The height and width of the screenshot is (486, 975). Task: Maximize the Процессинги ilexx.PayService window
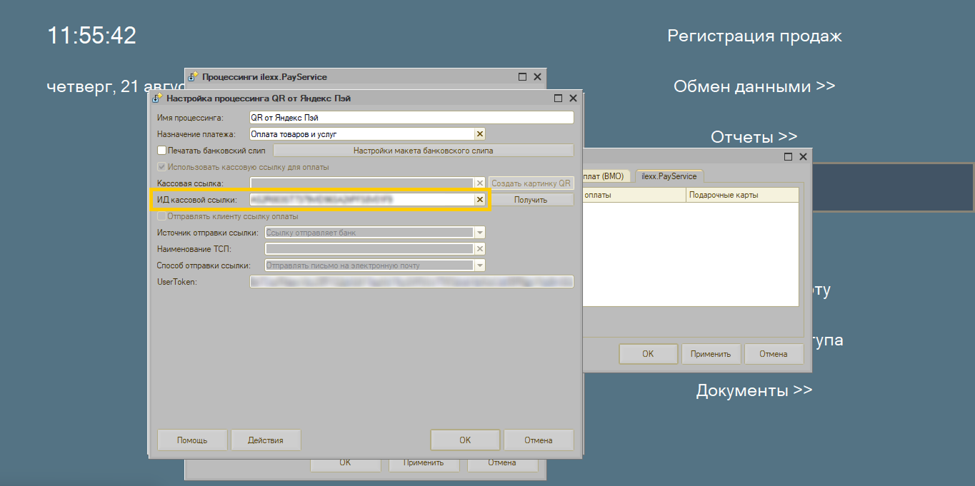click(x=523, y=76)
